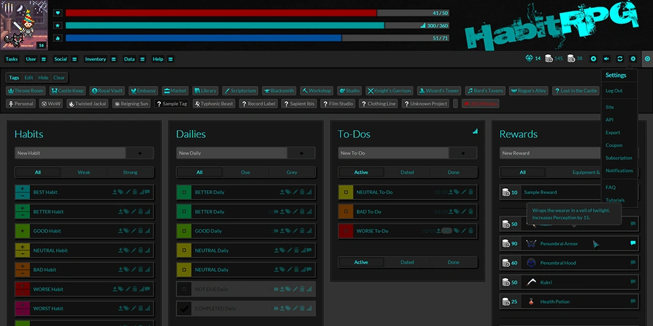
Task: Switch Habits filter to Weak
Action: pos(84,172)
